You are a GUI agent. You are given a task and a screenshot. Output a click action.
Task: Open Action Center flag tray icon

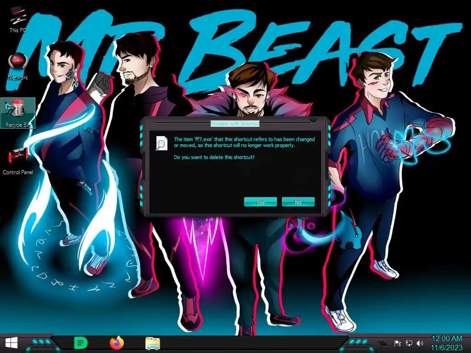click(398, 343)
